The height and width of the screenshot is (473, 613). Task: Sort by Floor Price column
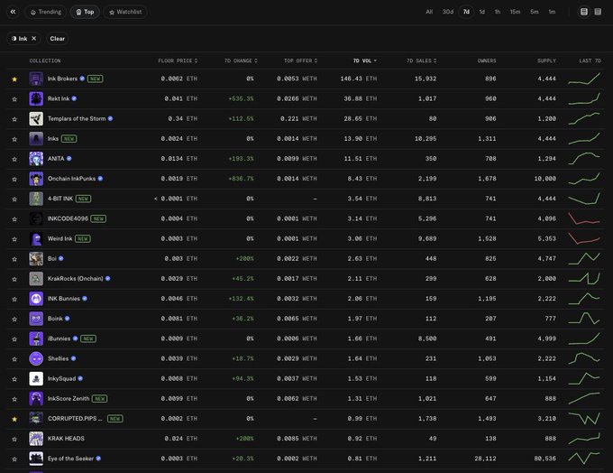(x=178, y=60)
